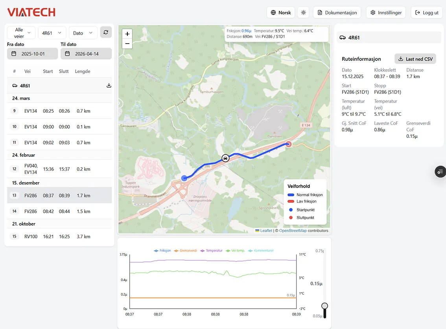Open the Dato sorting dropdown
This screenshot has height=329, width=446.
coord(83,33)
